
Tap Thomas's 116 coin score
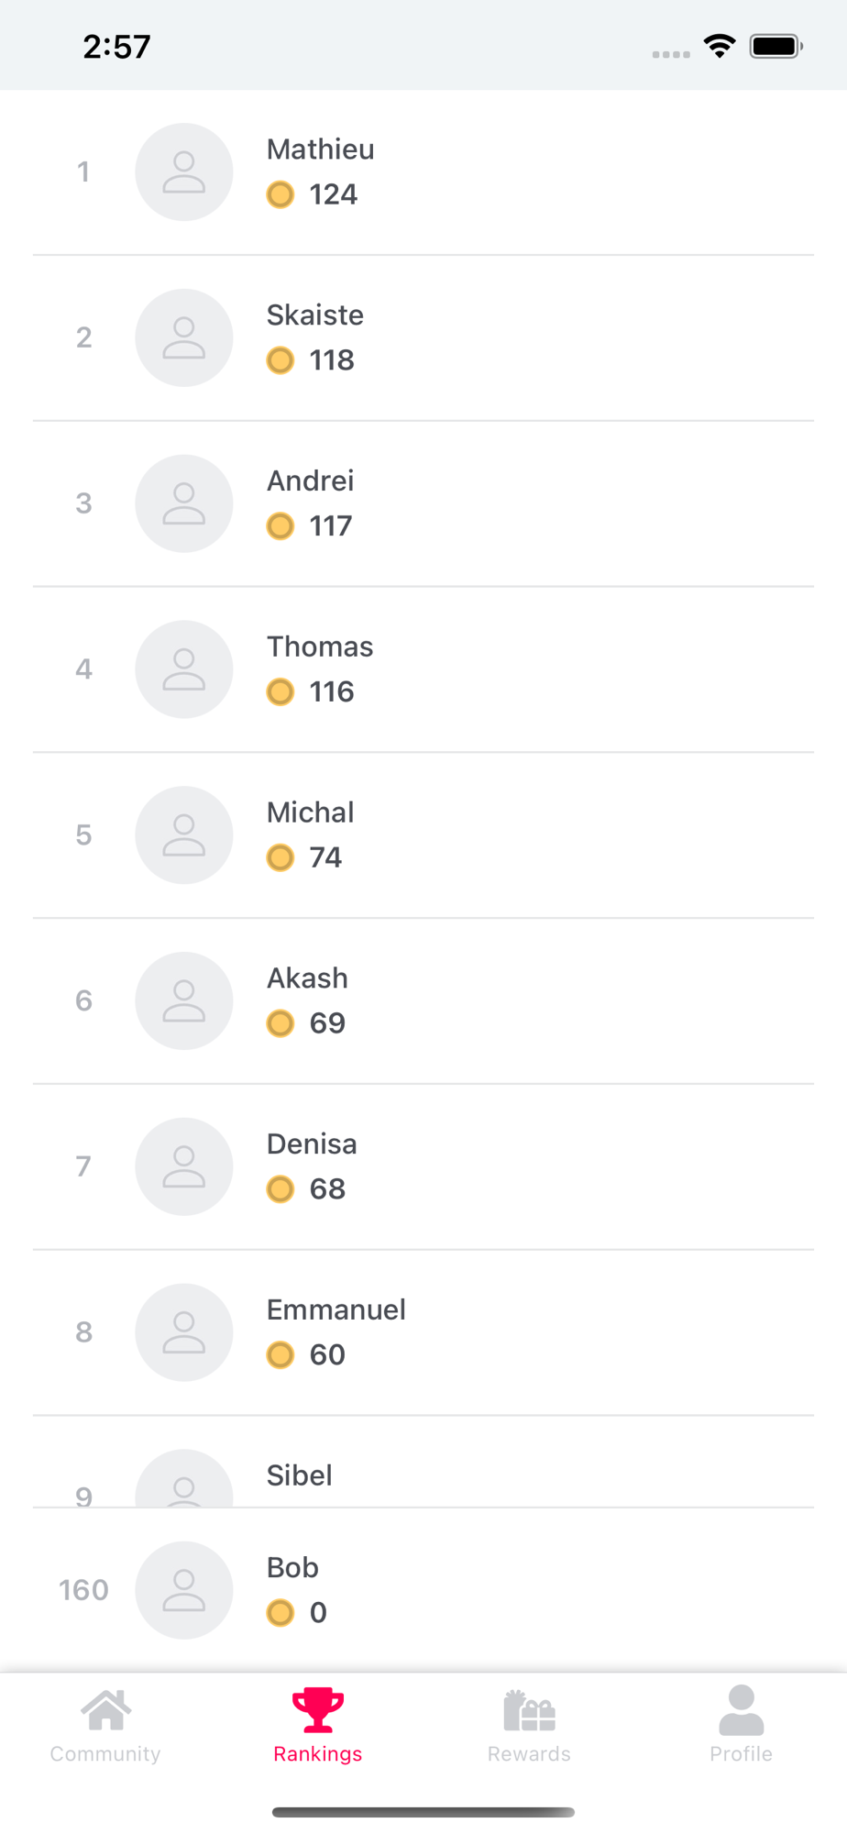[x=331, y=691]
